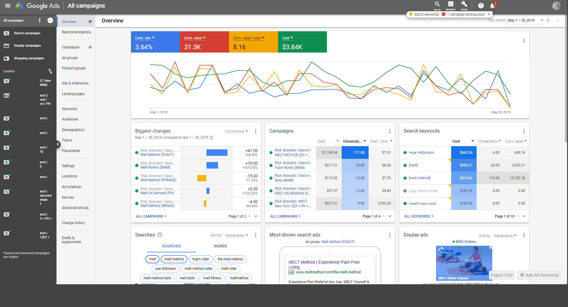
Task: Open the Help question mark icon
Action: 481,6
